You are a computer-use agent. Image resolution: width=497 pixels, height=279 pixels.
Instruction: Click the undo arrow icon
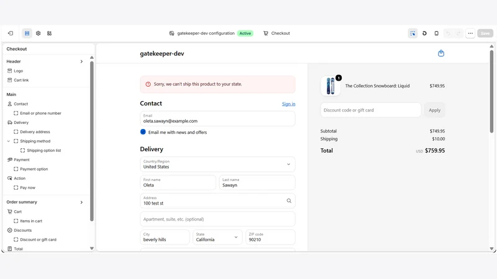pyautogui.click(x=448, y=33)
